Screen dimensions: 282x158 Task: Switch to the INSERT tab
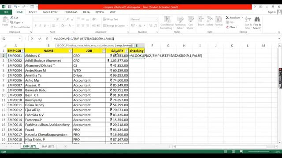pos(33,12)
